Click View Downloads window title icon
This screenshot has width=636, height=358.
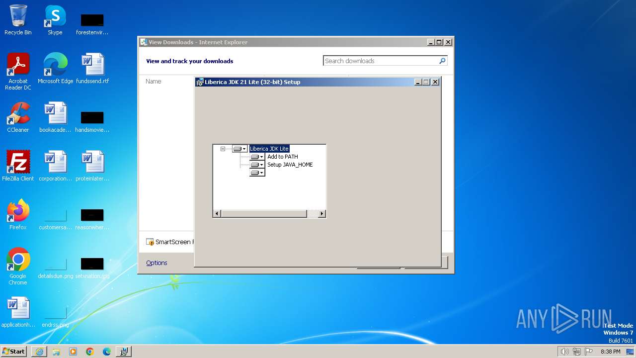[x=144, y=42]
